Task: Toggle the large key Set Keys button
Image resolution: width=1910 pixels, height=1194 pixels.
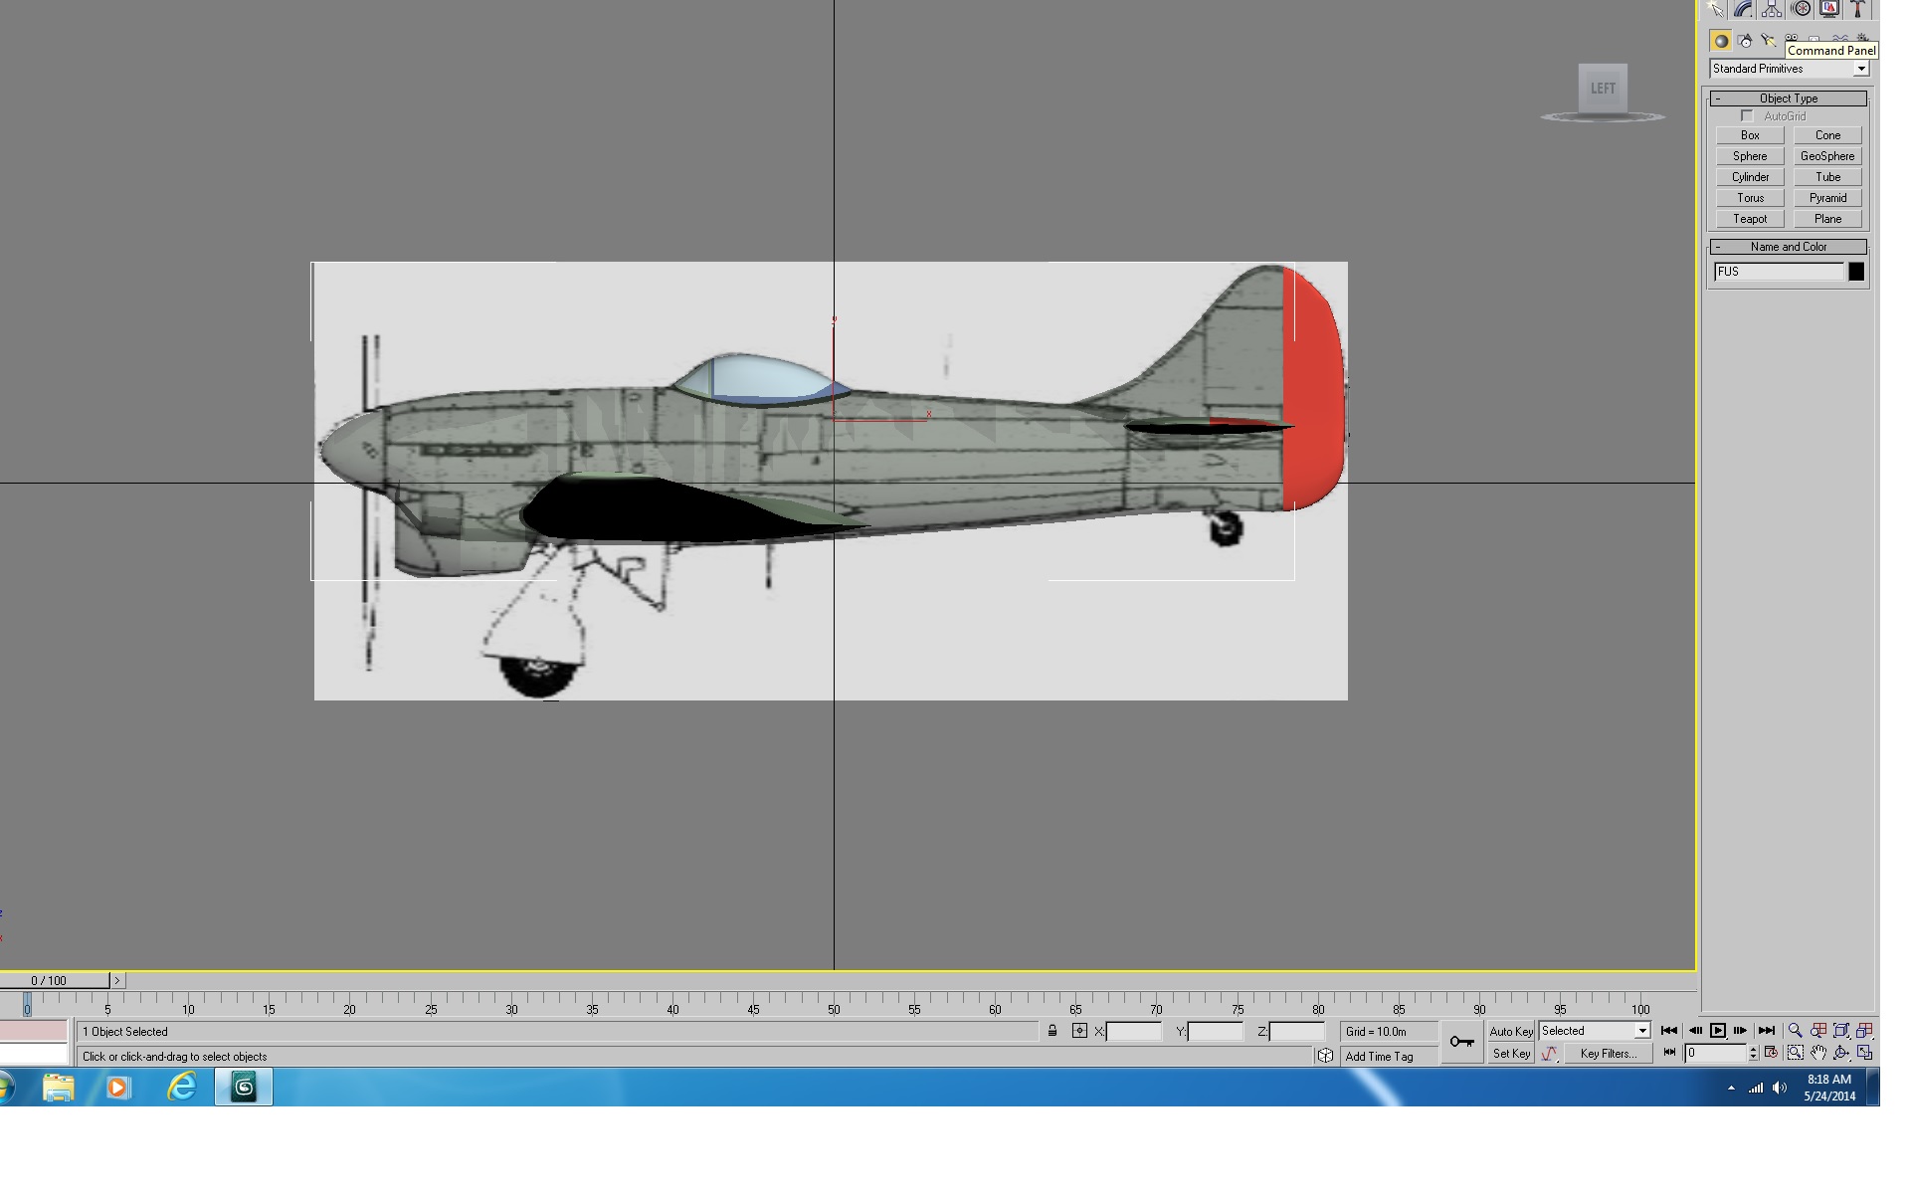Action: click(1461, 1042)
